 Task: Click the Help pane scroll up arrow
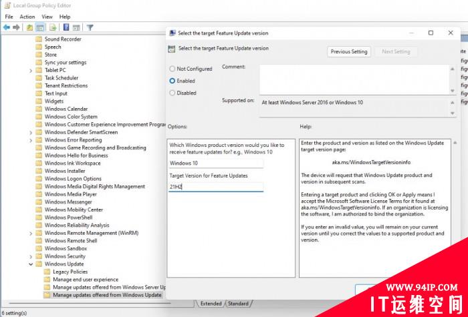tap(455, 143)
